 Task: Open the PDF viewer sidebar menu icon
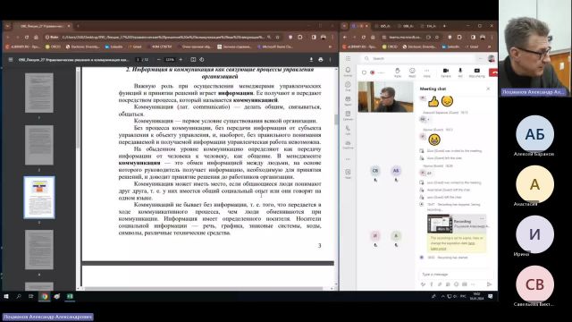point(10,60)
